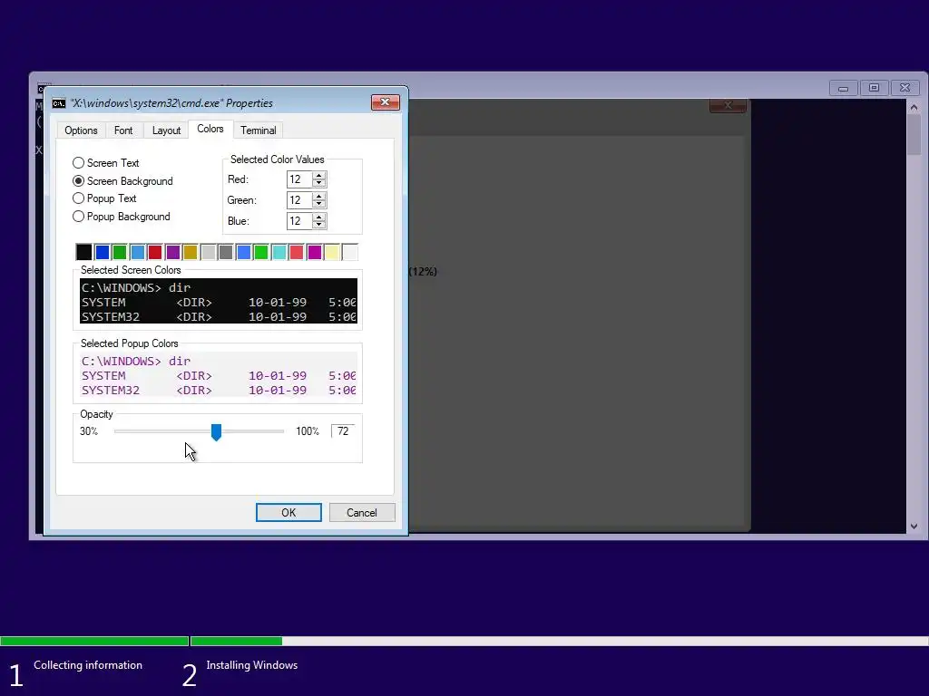Screen dimensions: 929x696
Task: Click the Opacity slider handle
Action: (216, 432)
